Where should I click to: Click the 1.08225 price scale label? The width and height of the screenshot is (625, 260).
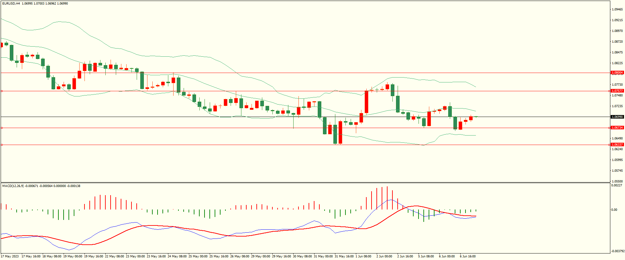[617, 63]
